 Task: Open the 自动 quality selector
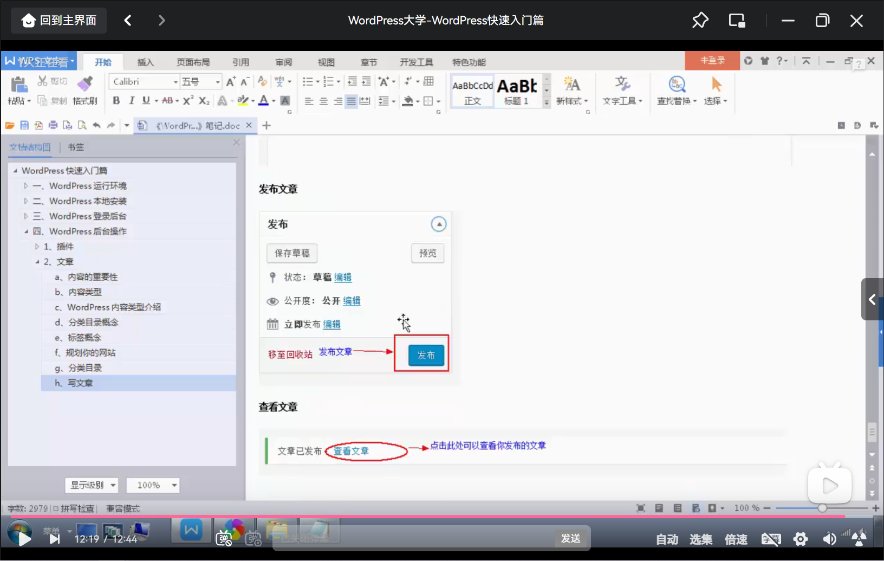point(667,539)
